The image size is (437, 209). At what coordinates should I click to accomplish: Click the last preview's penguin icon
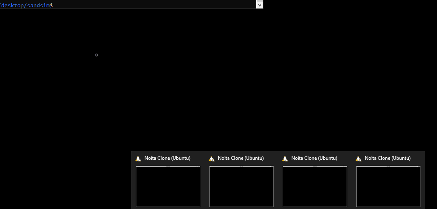tap(359, 158)
